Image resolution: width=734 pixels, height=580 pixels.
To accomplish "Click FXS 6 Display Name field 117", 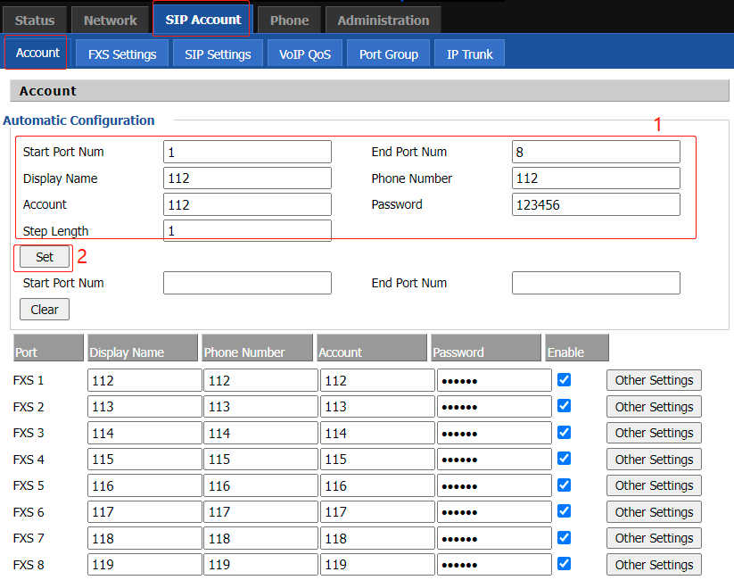I will tap(144, 512).
